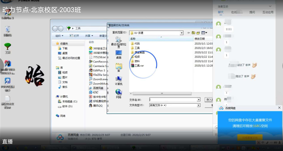Click the yellow button in 百度网盘 popup
Image resolution: width=283 pixels, height=151 pixels.
point(250,138)
